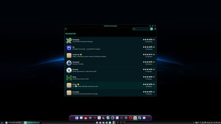This screenshot has height=124, width=221.
Task: Click the Mc star rating
Action: [147, 47]
